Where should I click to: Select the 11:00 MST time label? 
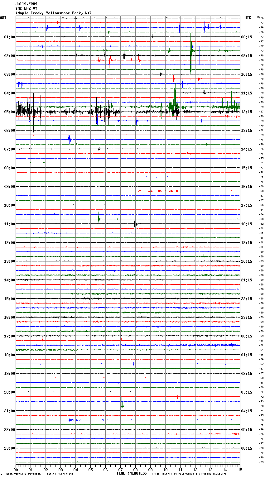coord(10,224)
